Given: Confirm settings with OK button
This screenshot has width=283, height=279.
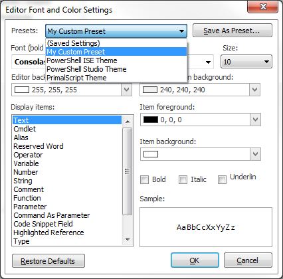Looking at the screenshot, I should [195, 260].
